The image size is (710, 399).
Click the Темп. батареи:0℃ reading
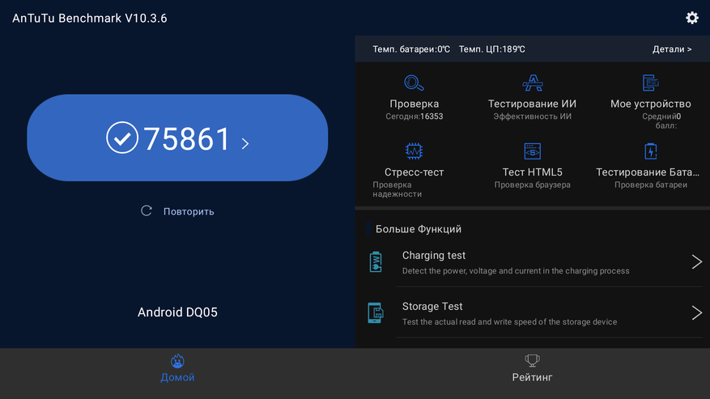411,49
